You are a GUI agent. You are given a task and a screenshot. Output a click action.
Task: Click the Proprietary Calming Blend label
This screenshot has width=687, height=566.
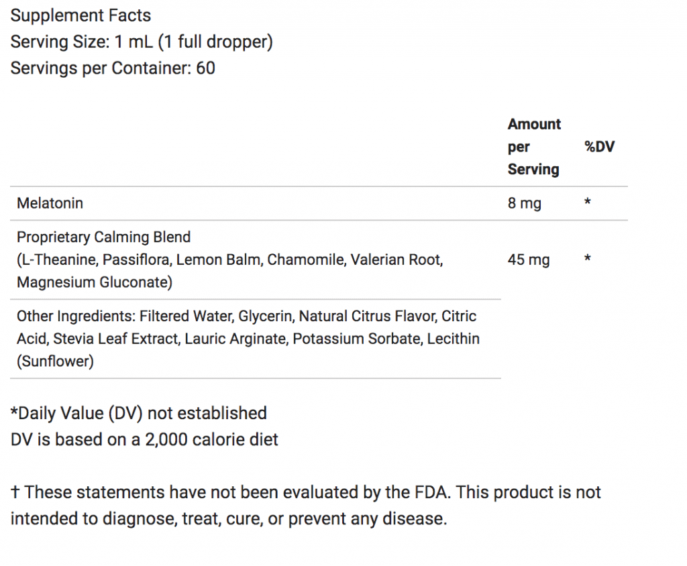(104, 237)
